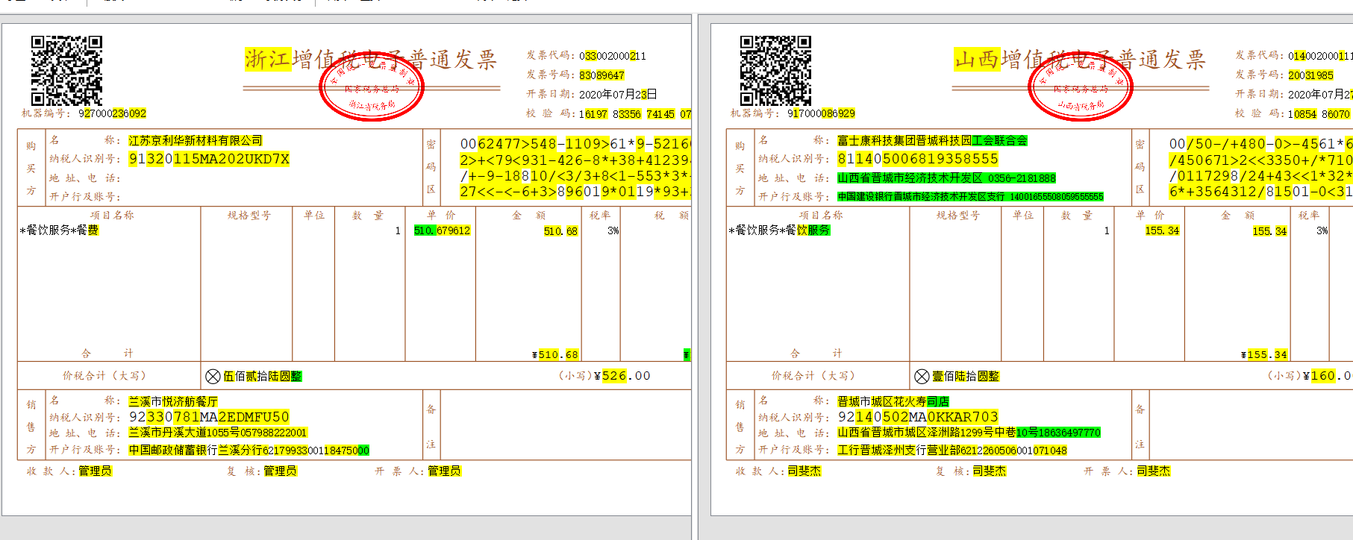Select unit price 155.34 under 单价
The height and width of the screenshot is (540, 1353).
(x=1162, y=231)
